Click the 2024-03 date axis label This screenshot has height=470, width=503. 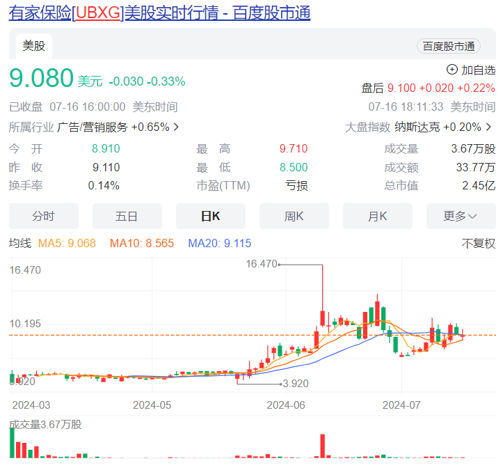(31, 405)
